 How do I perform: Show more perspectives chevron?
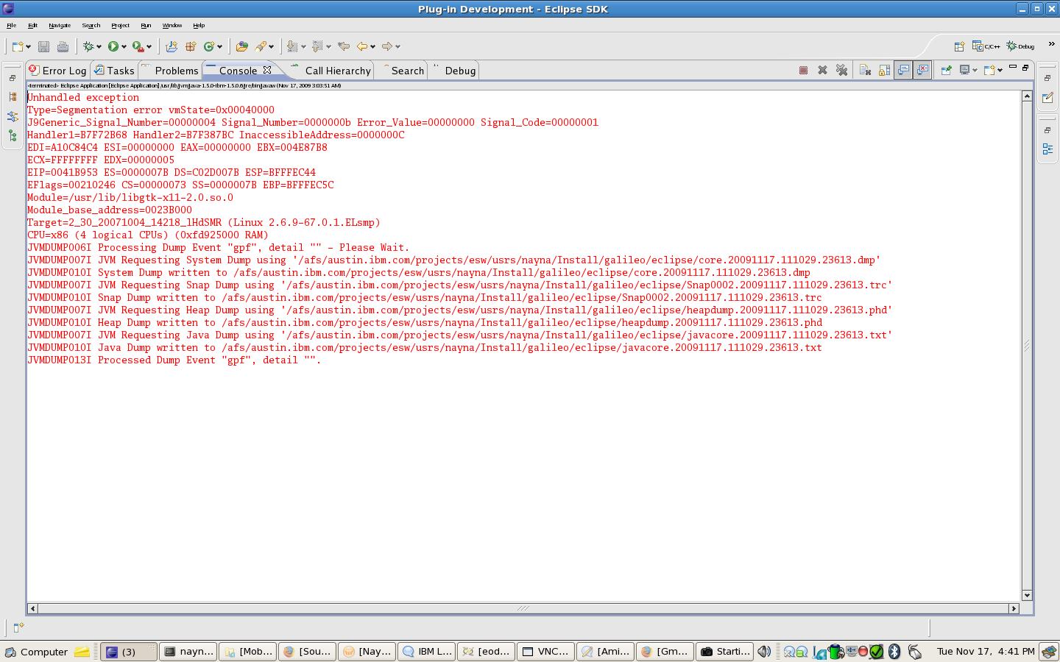click(1051, 44)
